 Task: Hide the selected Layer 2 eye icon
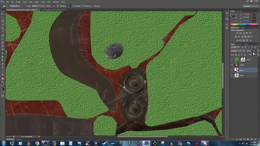click(x=232, y=70)
